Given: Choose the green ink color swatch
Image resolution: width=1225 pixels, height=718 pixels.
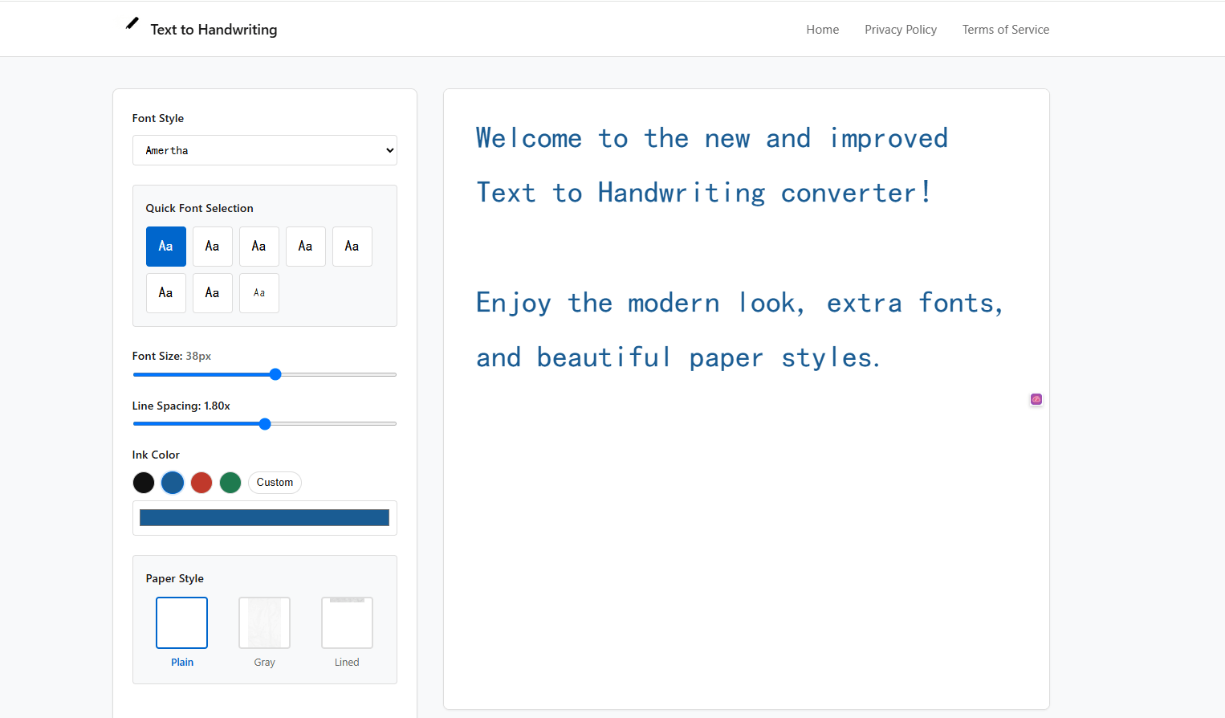Looking at the screenshot, I should (230, 483).
